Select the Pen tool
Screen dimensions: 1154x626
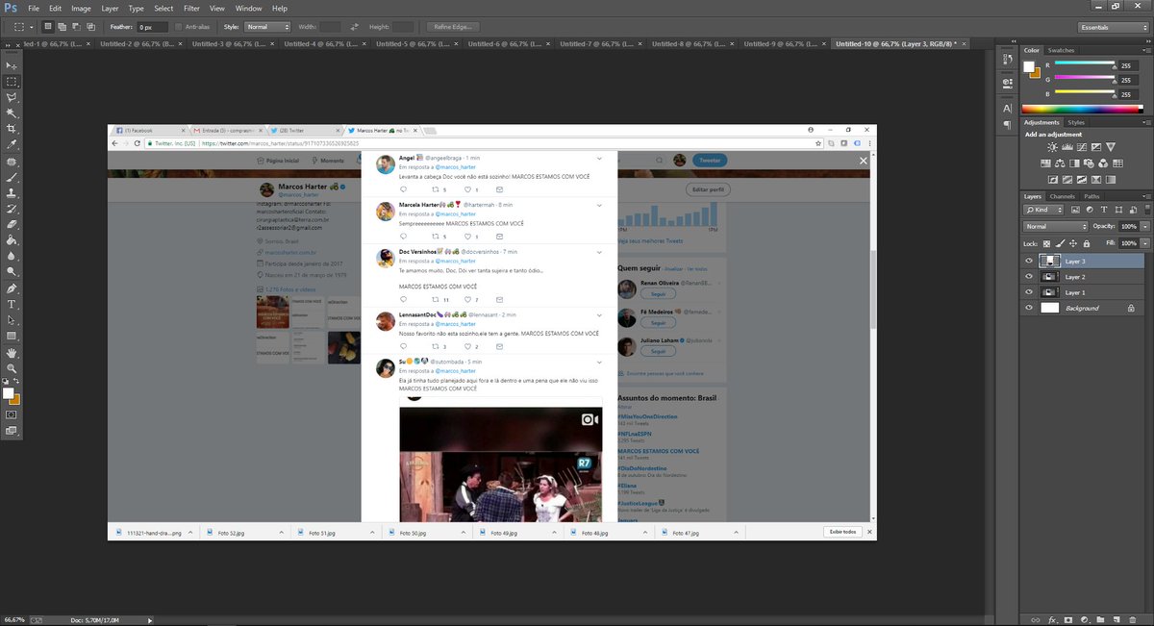[12, 288]
